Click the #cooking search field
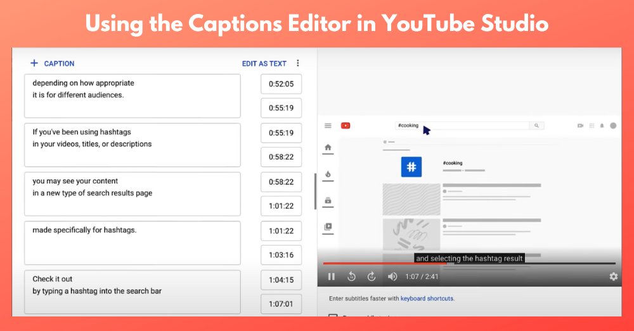The width and height of the screenshot is (634, 331). [462, 125]
